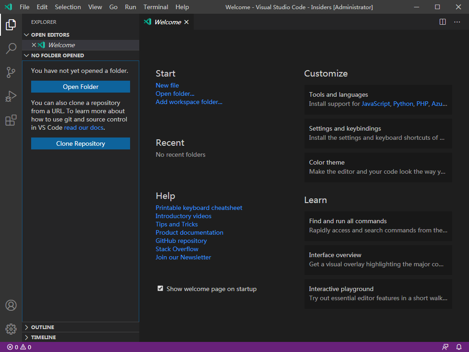Install Python language support link
Screen dimensions: 469x352
(403, 104)
